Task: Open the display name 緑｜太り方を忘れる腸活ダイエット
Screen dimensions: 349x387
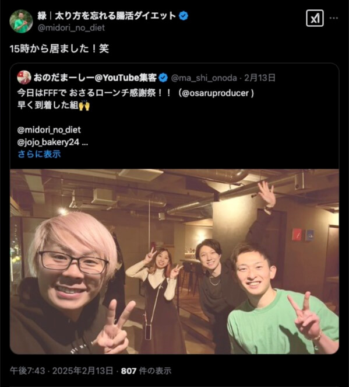Action: pyautogui.click(x=107, y=16)
